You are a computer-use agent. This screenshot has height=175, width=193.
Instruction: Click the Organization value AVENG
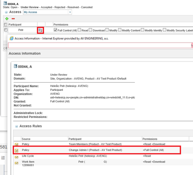(x=55, y=94)
